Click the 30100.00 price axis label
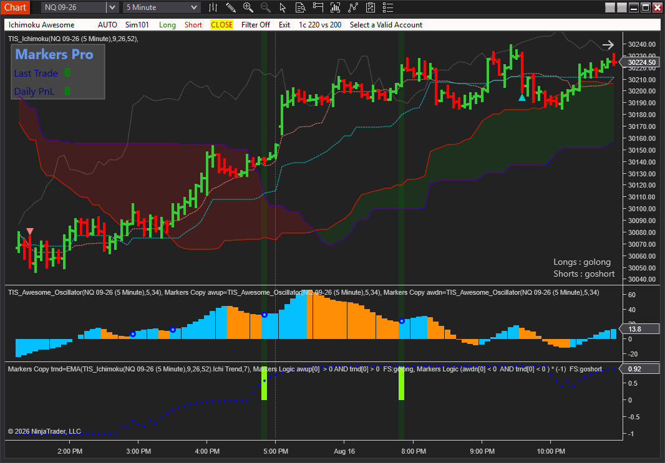 click(642, 209)
